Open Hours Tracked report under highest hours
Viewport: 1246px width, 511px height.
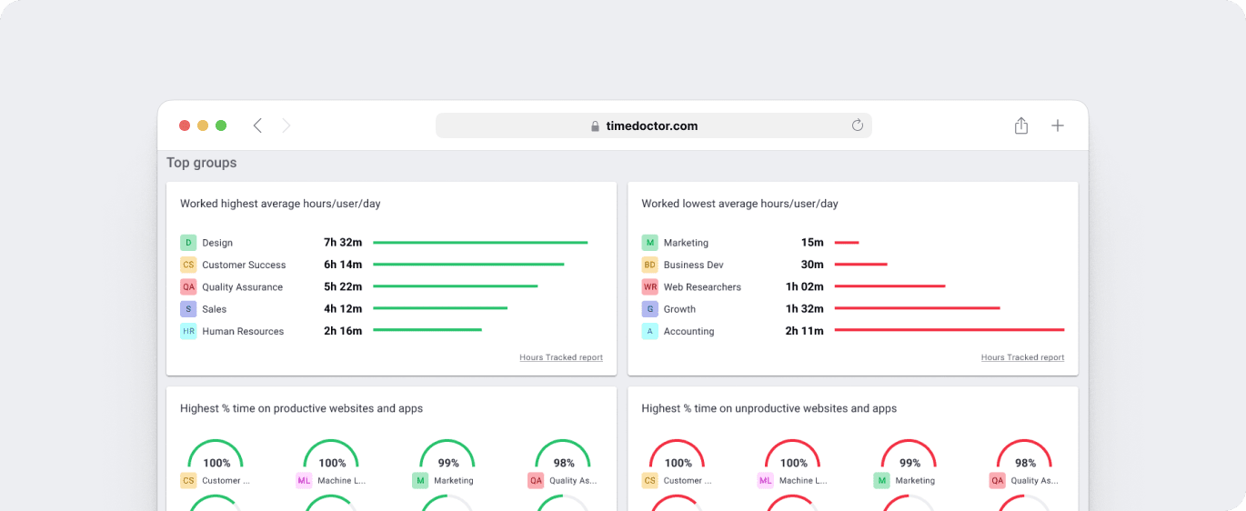click(560, 357)
